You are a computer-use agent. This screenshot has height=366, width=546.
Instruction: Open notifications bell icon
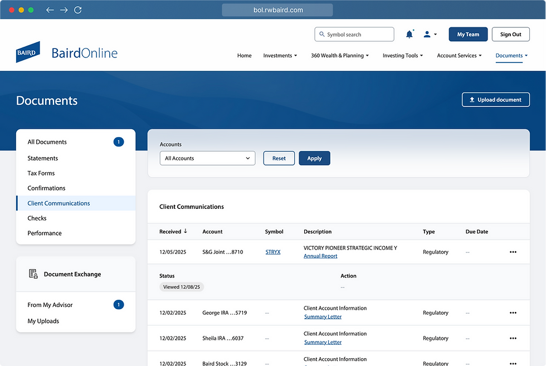pos(409,34)
